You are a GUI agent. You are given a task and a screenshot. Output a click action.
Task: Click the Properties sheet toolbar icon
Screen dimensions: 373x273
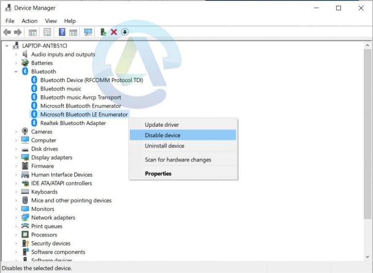tap(47, 32)
